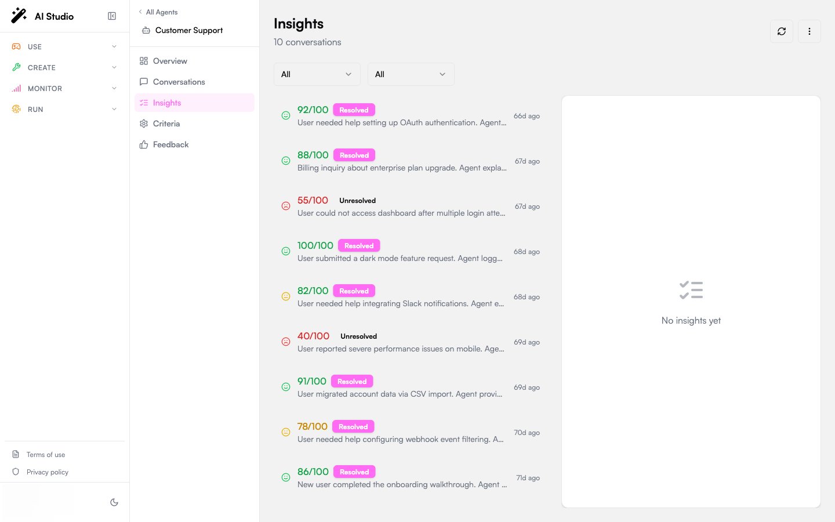
Task: Click the Customer Support robot icon
Action: (146, 30)
